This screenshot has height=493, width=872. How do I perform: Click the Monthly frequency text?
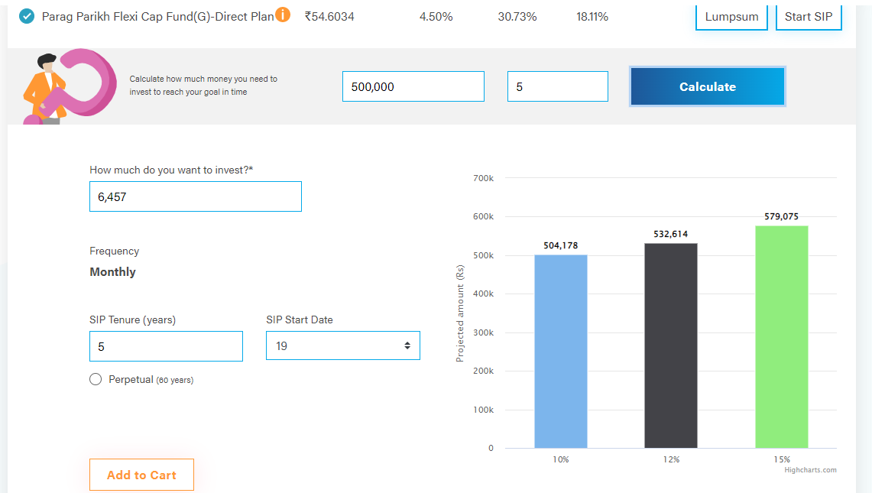pos(113,271)
